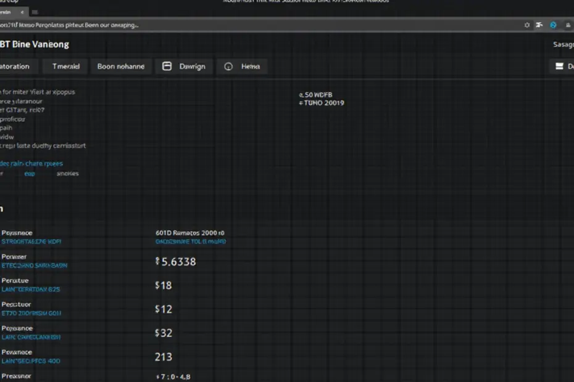Screen dimensions: 574x382
Task: Switch to the 'Hema' tab
Action: (x=242, y=66)
